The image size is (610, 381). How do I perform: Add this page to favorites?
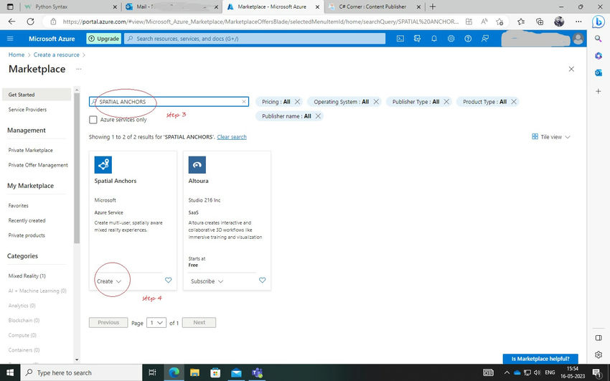tap(500, 22)
